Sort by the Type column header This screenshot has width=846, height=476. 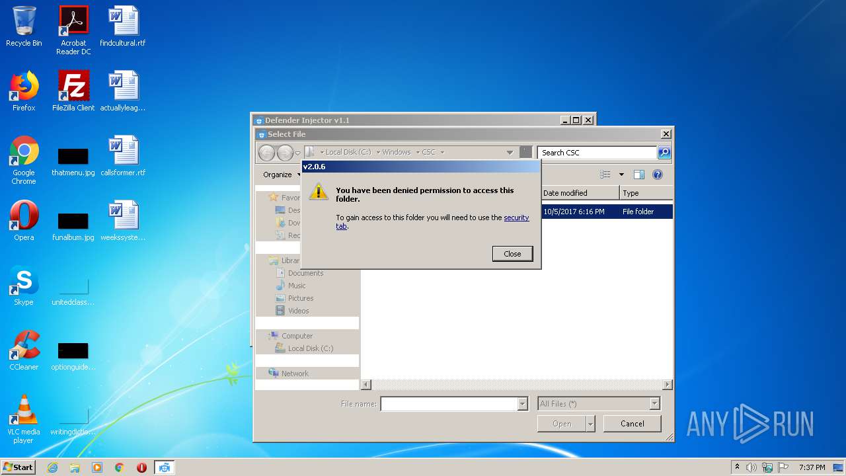(x=646, y=193)
